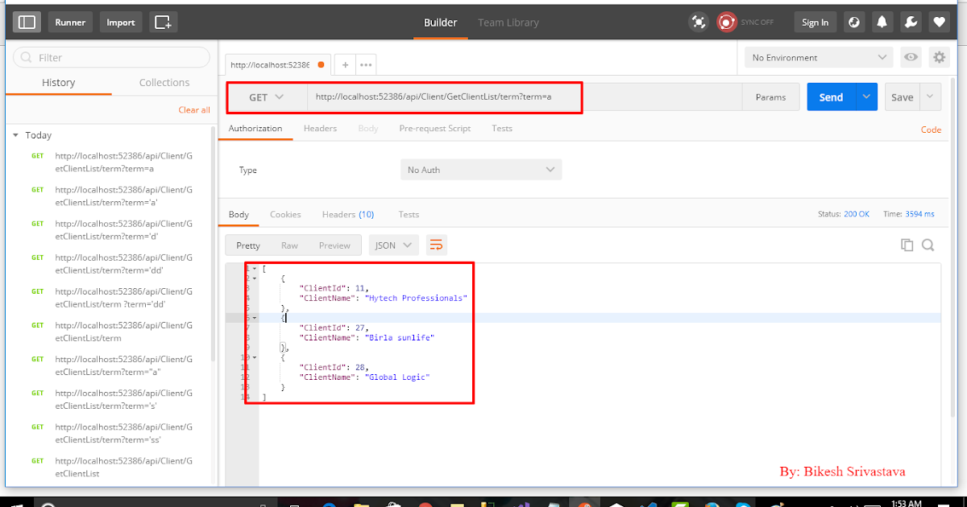Screen dimensions: 967x507
Task: Search the response with magnifier icon
Action: pyautogui.click(x=928, y=243)
